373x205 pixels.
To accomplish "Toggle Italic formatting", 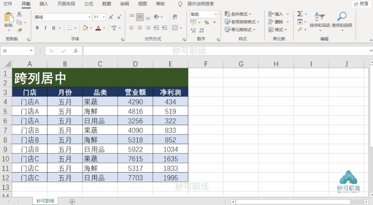I will [x=45, y=28].
